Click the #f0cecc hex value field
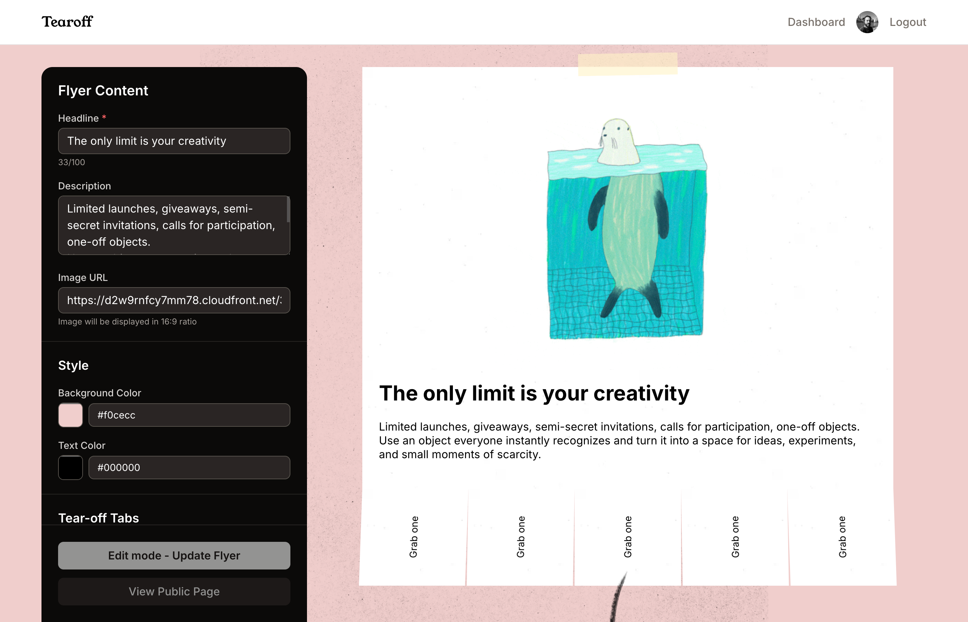 click(x=189, y=415)
